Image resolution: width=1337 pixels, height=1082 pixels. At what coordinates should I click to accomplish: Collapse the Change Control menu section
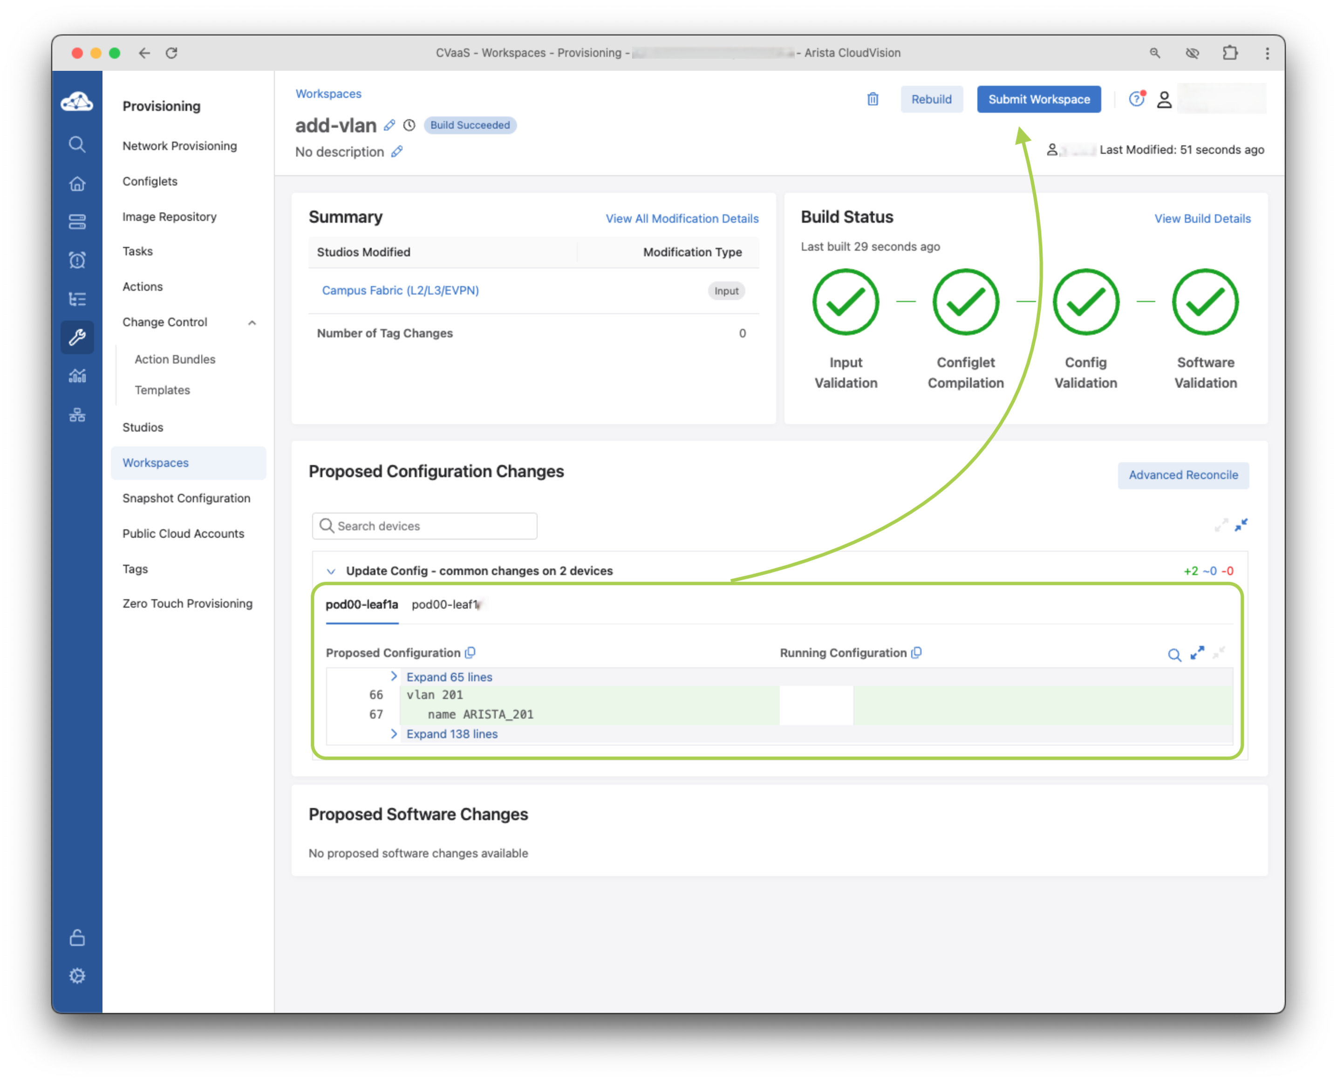252,323
